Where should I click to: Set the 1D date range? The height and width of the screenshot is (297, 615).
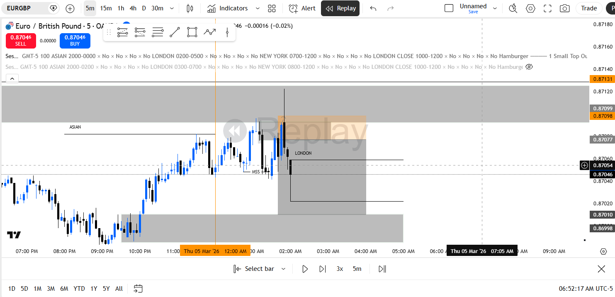[x=12, y=289]
